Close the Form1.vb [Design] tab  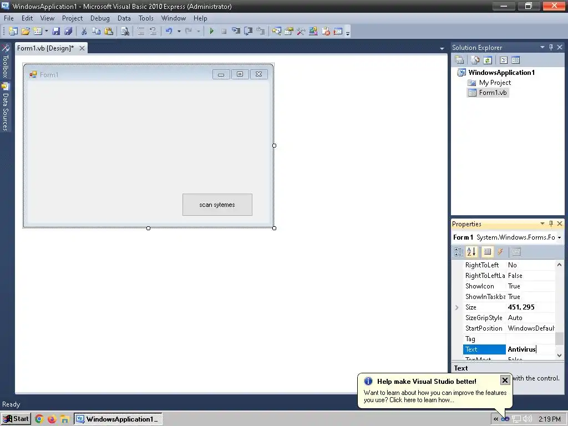click(82, 48)
